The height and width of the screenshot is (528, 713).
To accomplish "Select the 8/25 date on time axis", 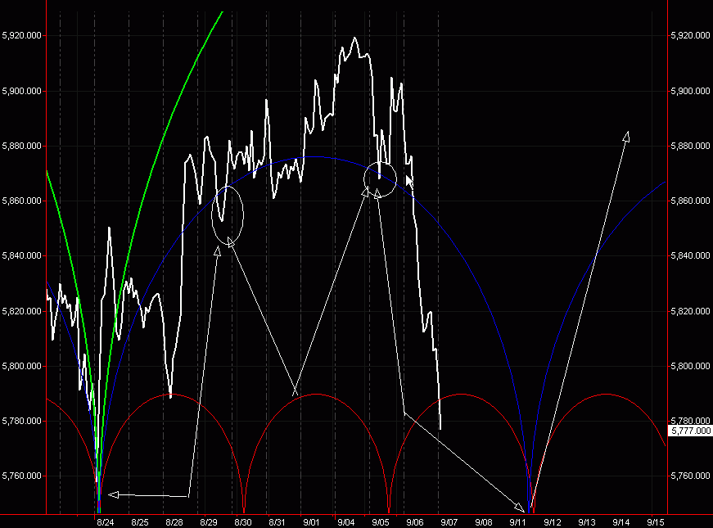I will [140, 522].
